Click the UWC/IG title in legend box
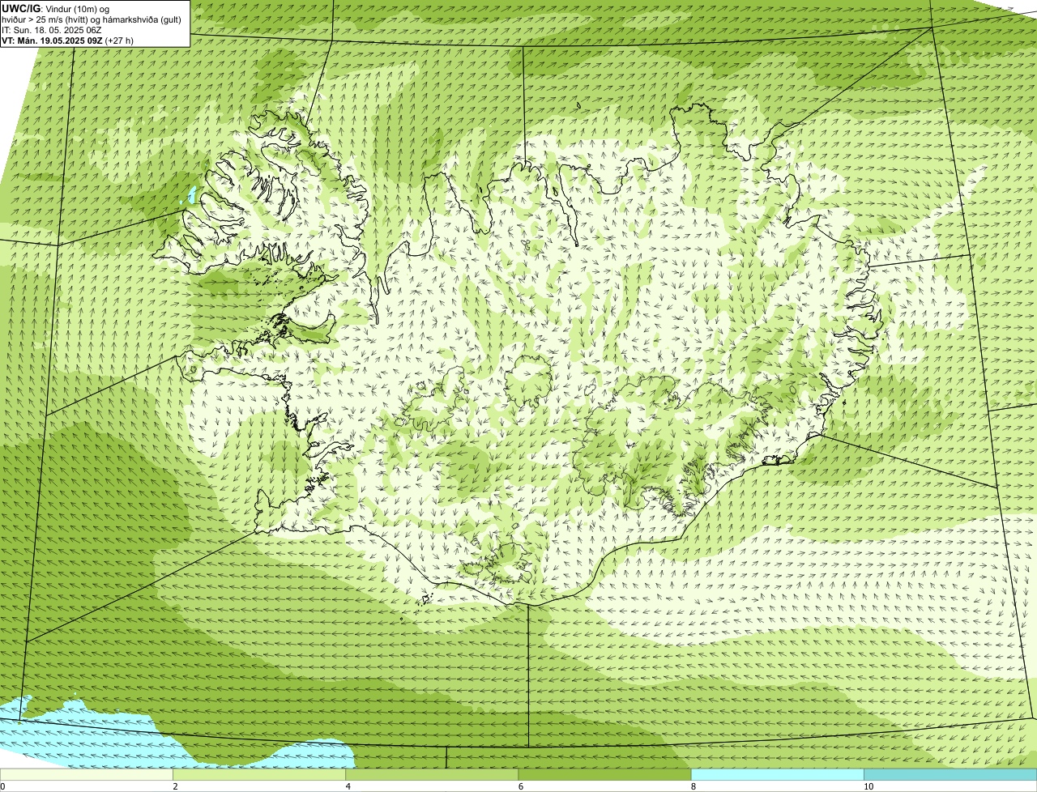 tap(21, 7)
